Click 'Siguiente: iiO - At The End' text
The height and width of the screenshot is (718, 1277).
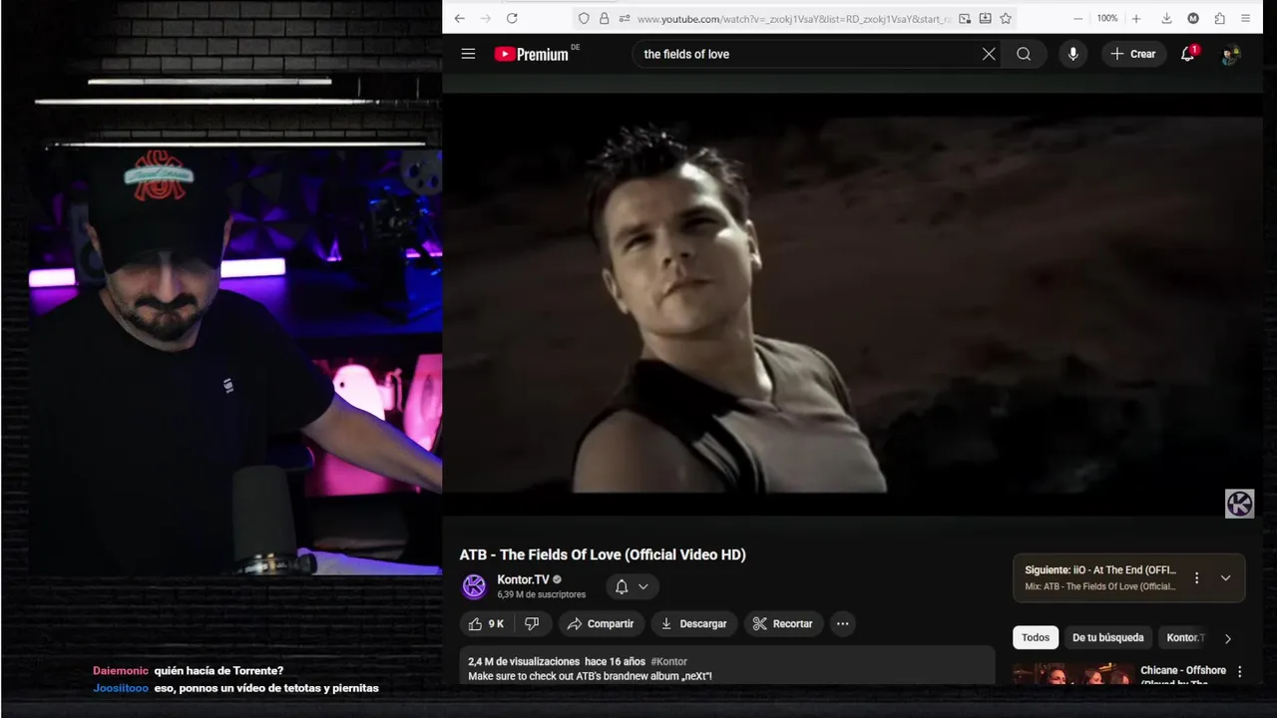tap(1100, 570)
